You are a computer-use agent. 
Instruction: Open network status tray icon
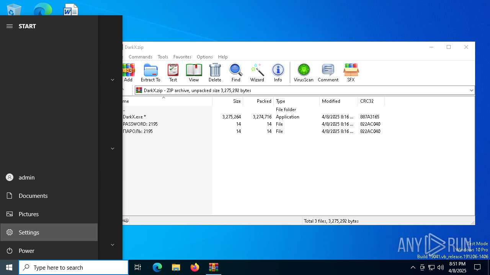click(431, 267)
